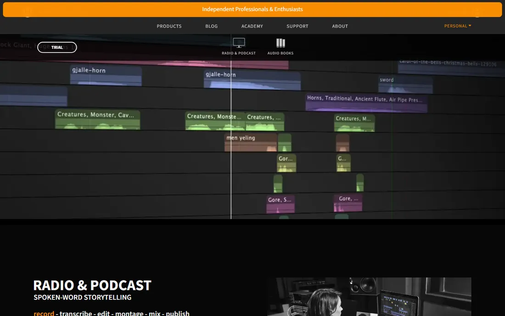Go to the BLOG page
505x316 pixels.
[212, 26]
